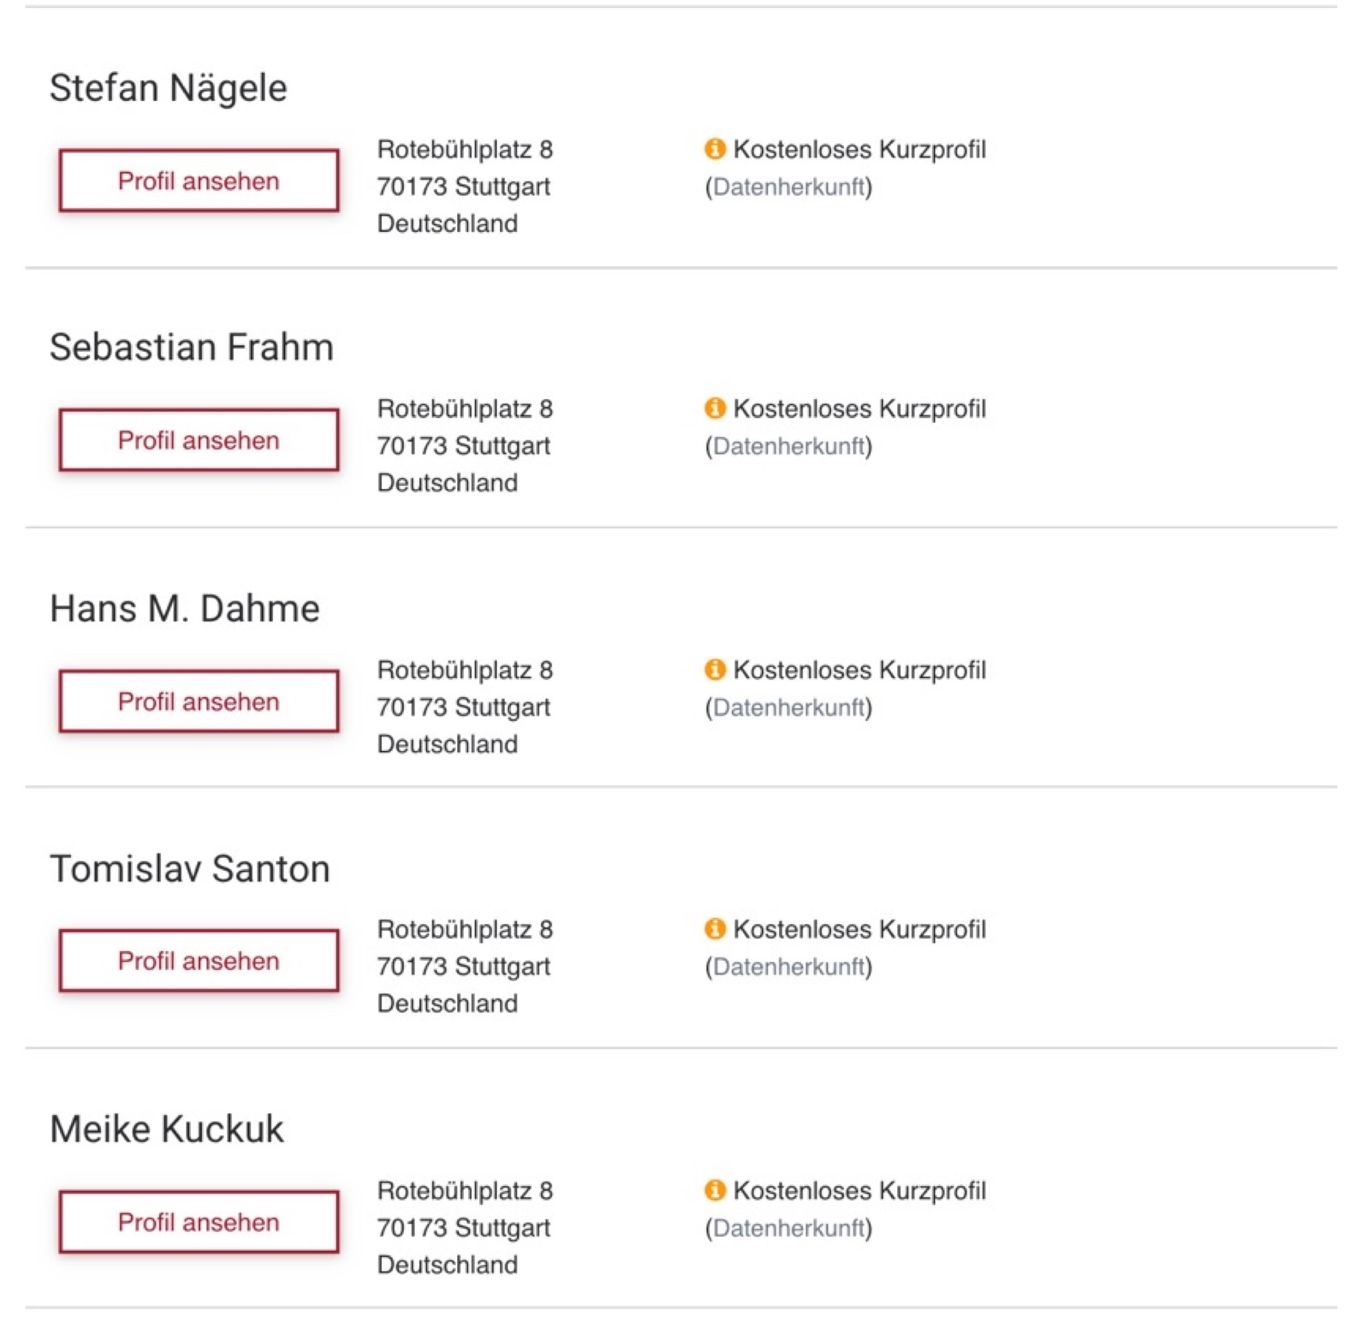Click orange info icon in Stefan Nägele entry
1361x1317 pixels.
(x=714, y=149)
